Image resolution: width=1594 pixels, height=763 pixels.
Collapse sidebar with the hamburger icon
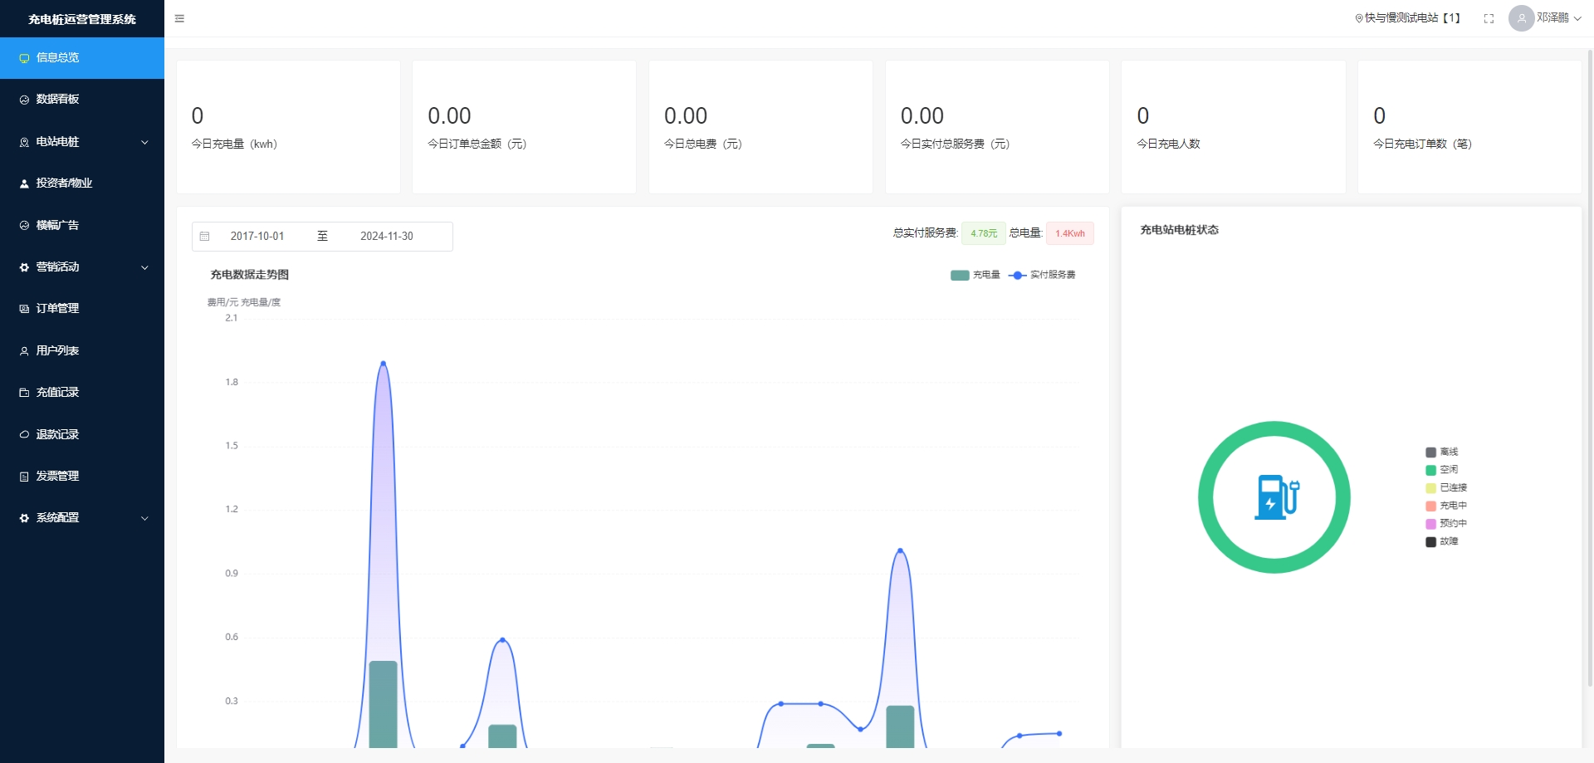tap(179, 18)
